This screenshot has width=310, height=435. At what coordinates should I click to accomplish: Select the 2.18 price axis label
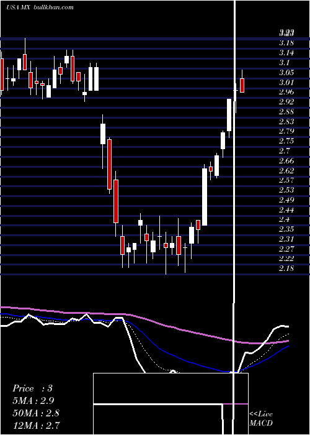[x=286, y=268]
